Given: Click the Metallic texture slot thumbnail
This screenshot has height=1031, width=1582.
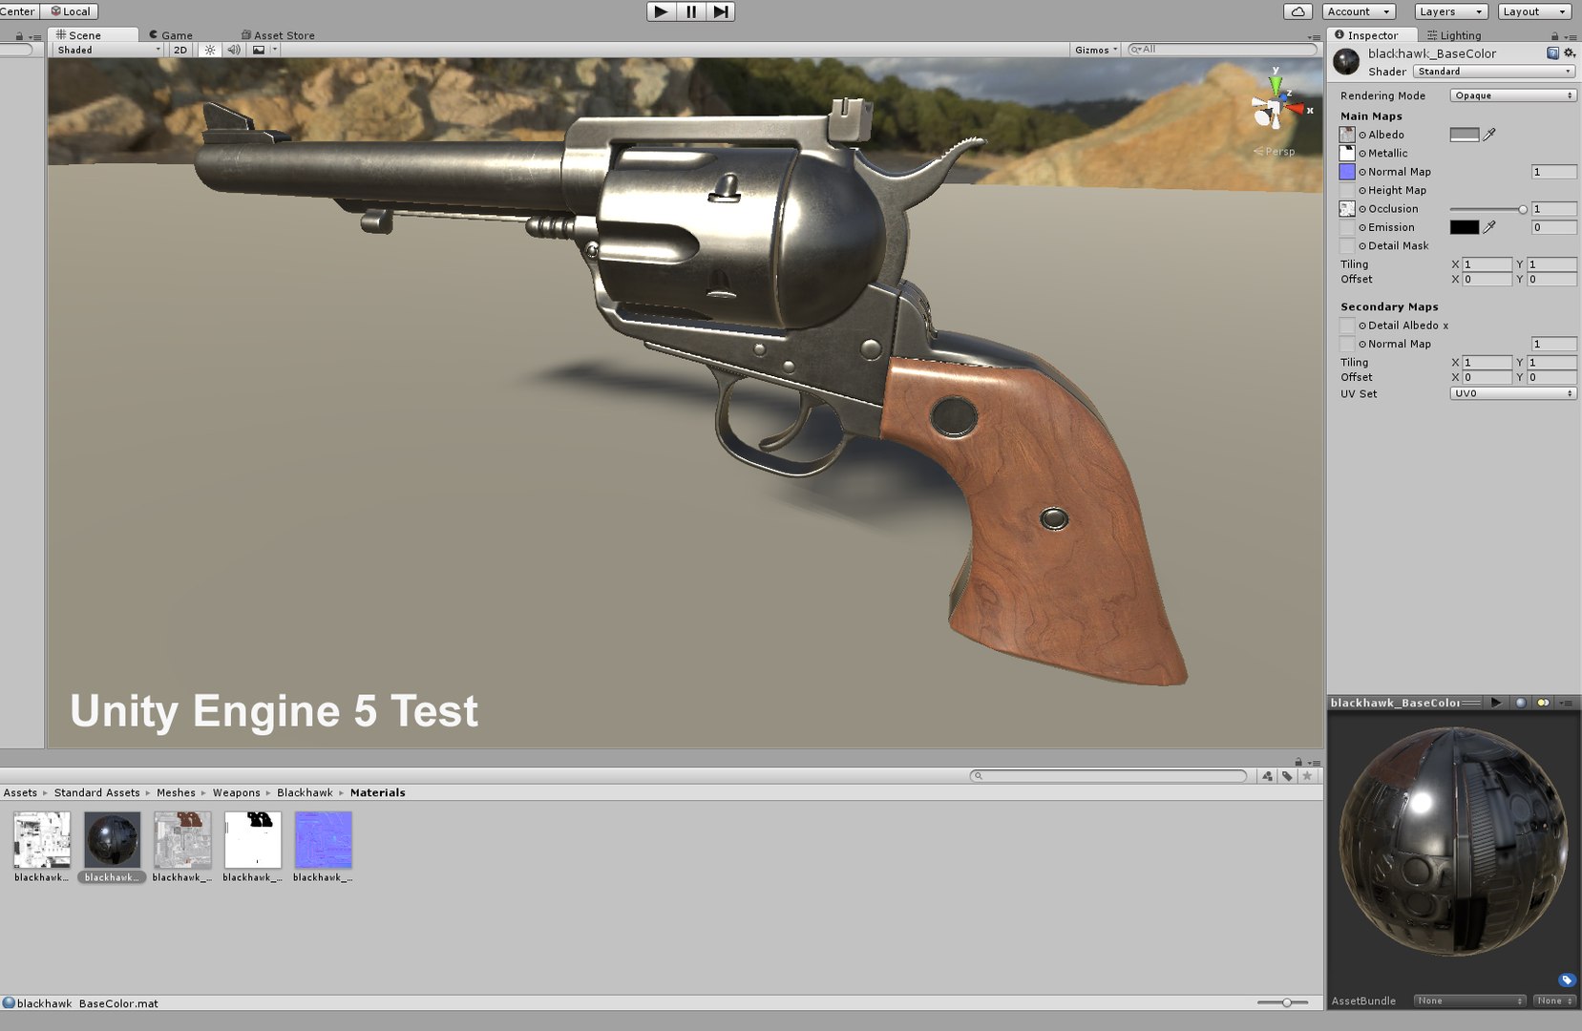Looking at the screenshot, I should coord(1347,153).
